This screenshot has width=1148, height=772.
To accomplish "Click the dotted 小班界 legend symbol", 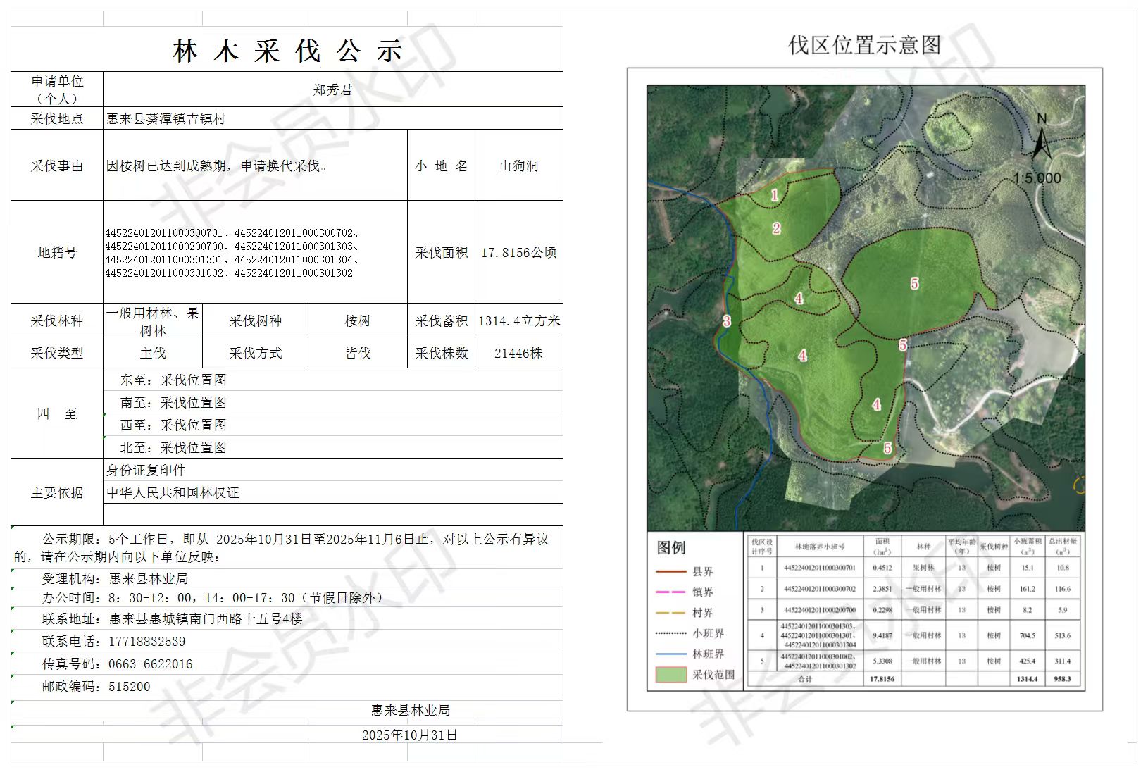I will tap(670, 633).
